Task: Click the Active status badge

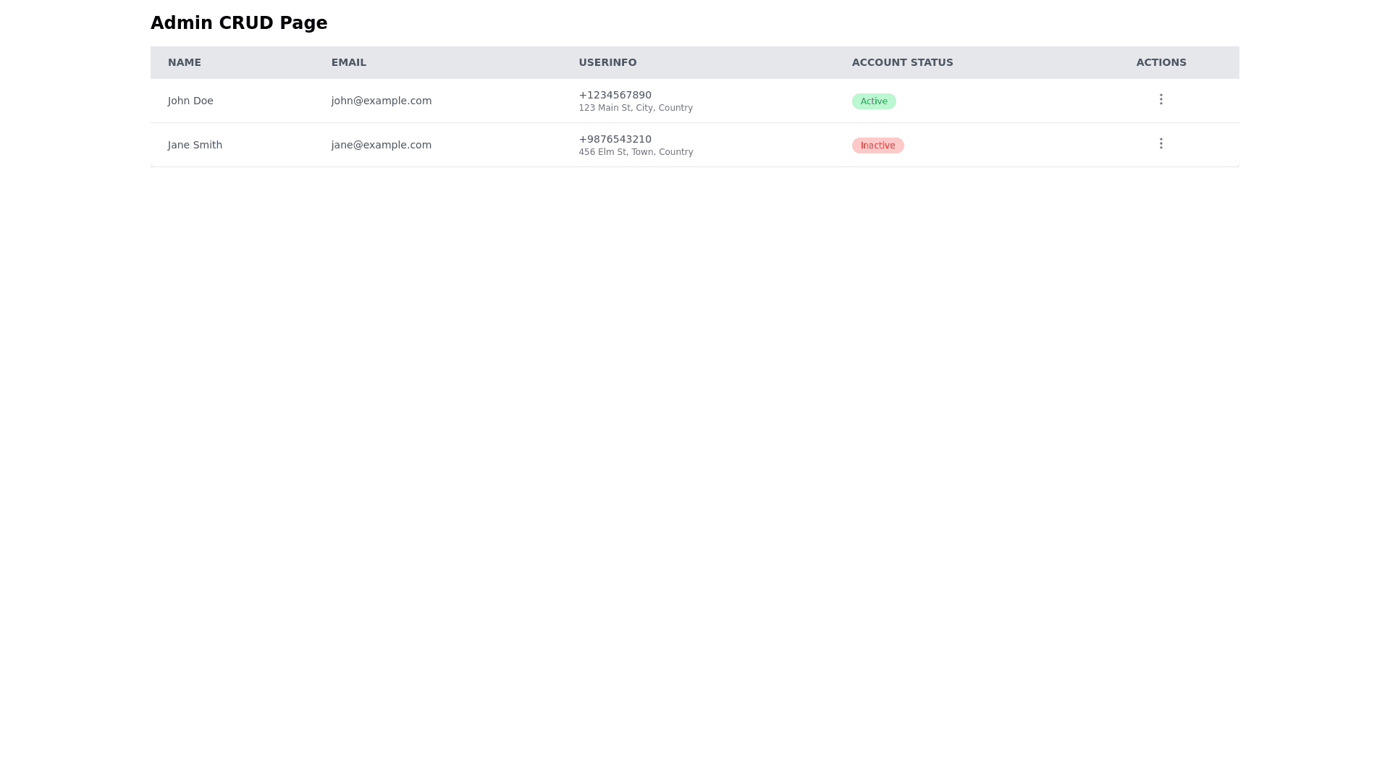Action: pyautogui.click(x=874, y=101)
